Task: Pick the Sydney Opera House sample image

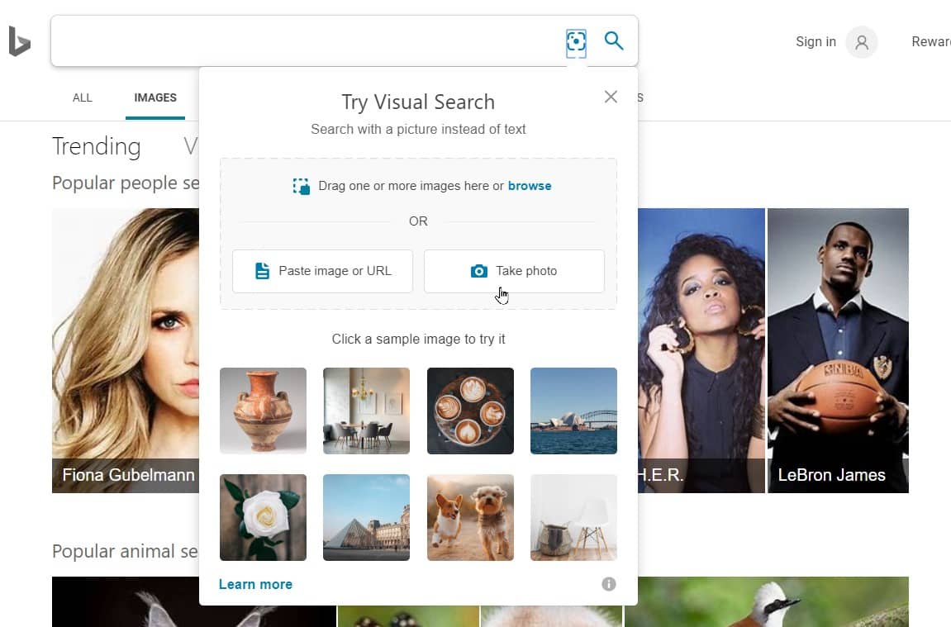Action: click(573, 411)
